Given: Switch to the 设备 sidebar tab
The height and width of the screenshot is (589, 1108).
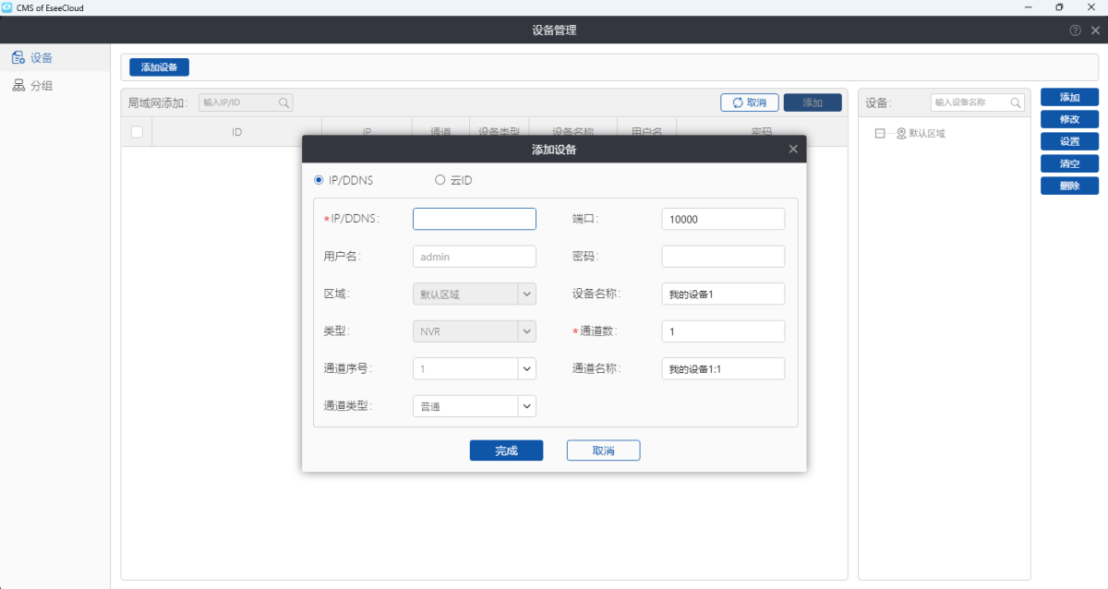Looking at the screenshot, I should [x=32, y=58].
